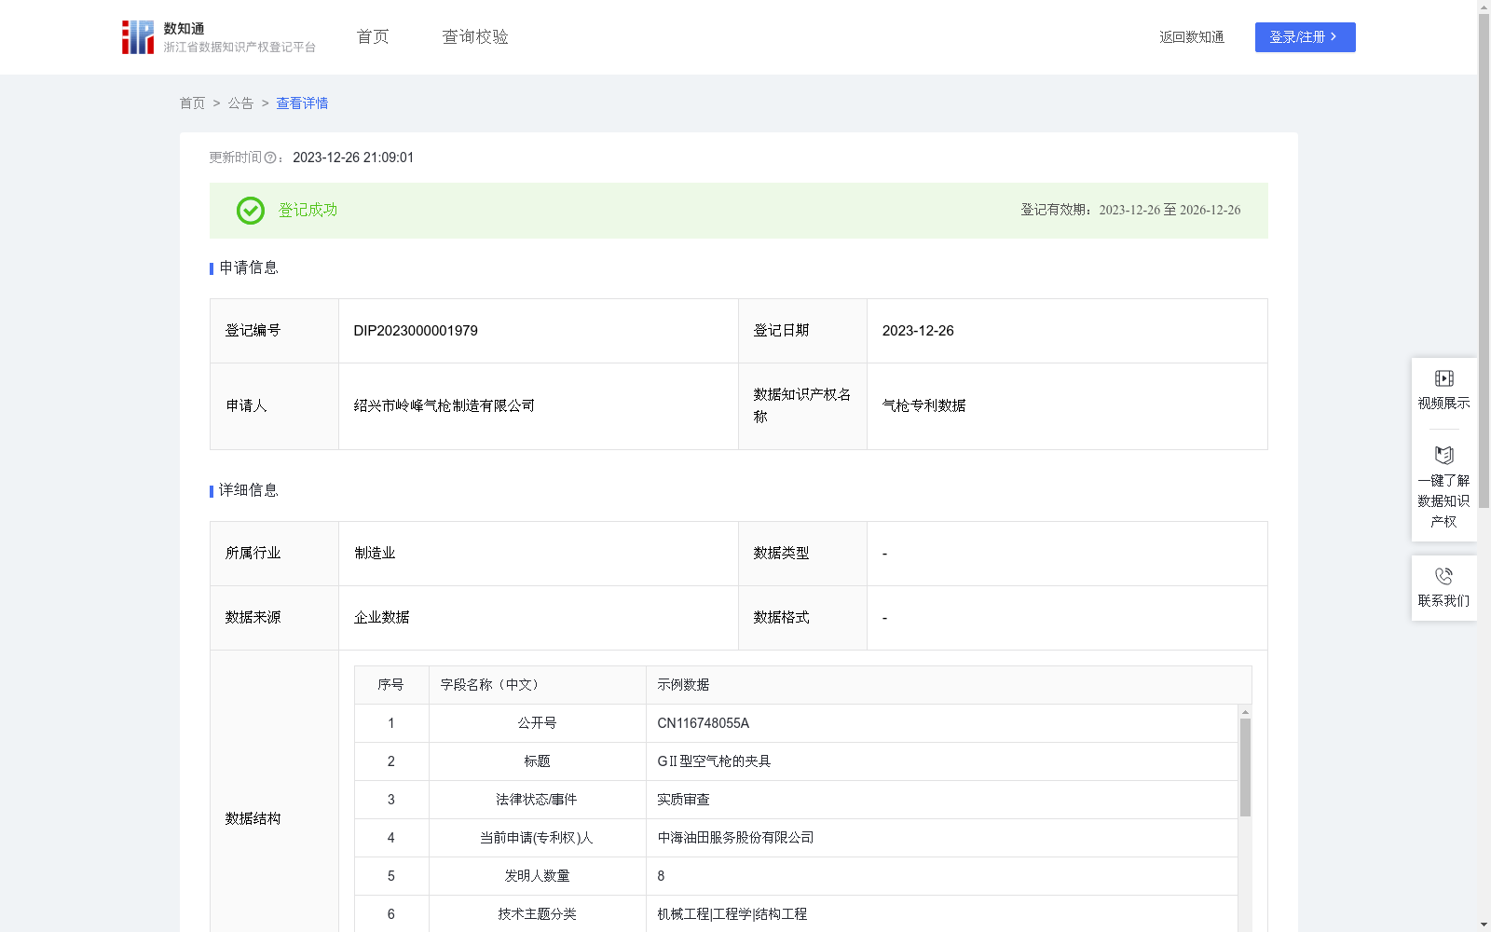Click the inner data table scrollbar thumb
Screen dimensions: 1491x932
tap(1245, 768)
